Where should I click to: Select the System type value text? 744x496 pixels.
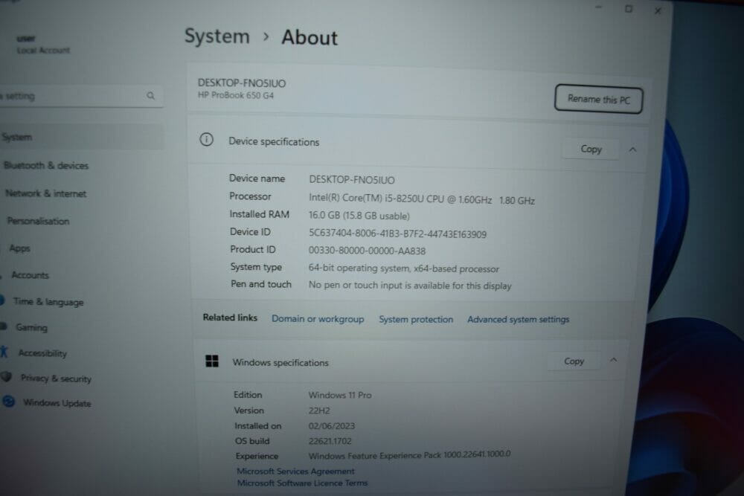(x=403, y=268)
